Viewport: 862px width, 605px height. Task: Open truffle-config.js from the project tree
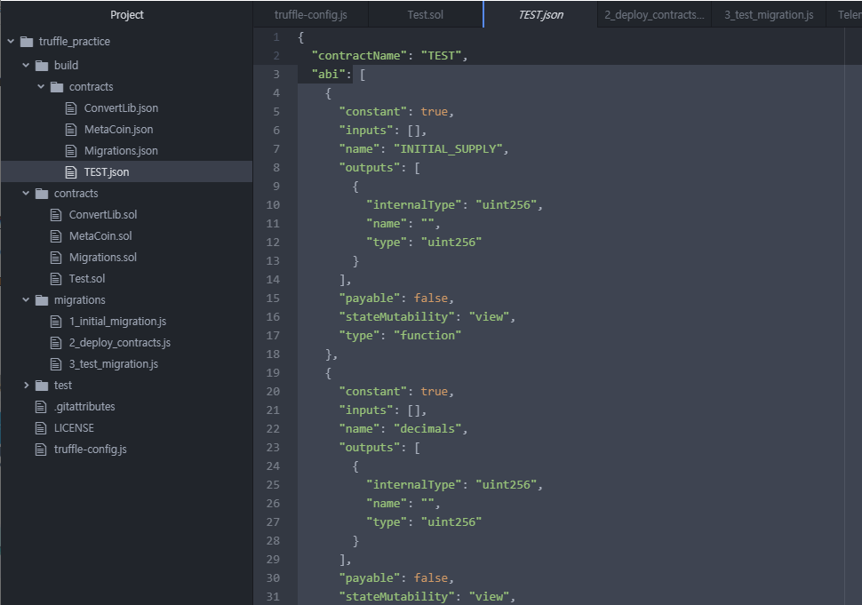click(x=90, y=450)
